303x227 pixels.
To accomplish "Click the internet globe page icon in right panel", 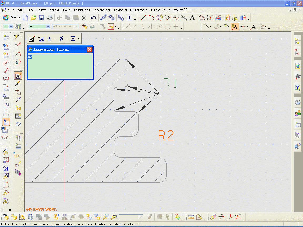I will [298, 66].
